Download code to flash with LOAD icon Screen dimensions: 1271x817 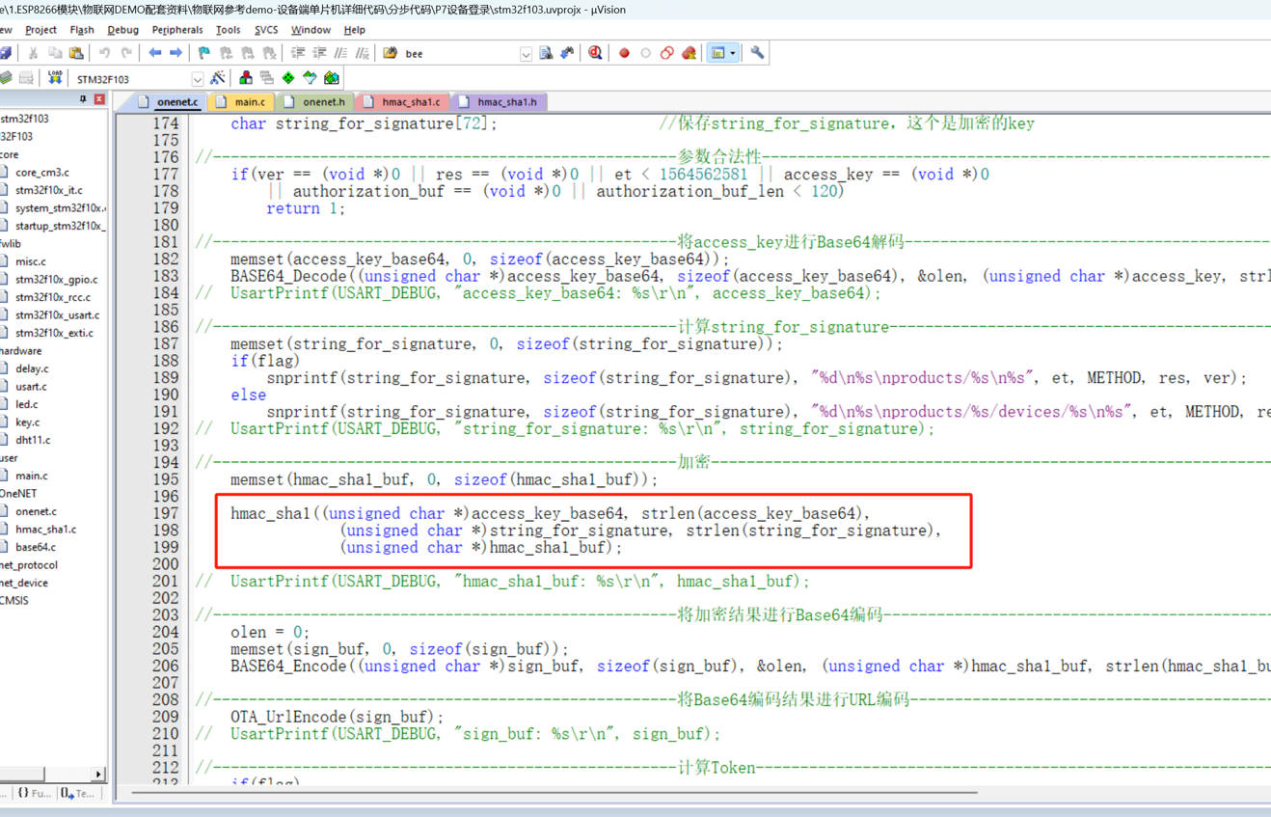tap(55, 77)
